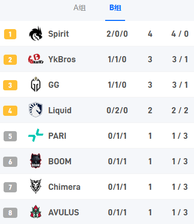Click the Team Liquid horse logo
The width and height of the screenshot is (194, 224).
click(x=36, y=110)
